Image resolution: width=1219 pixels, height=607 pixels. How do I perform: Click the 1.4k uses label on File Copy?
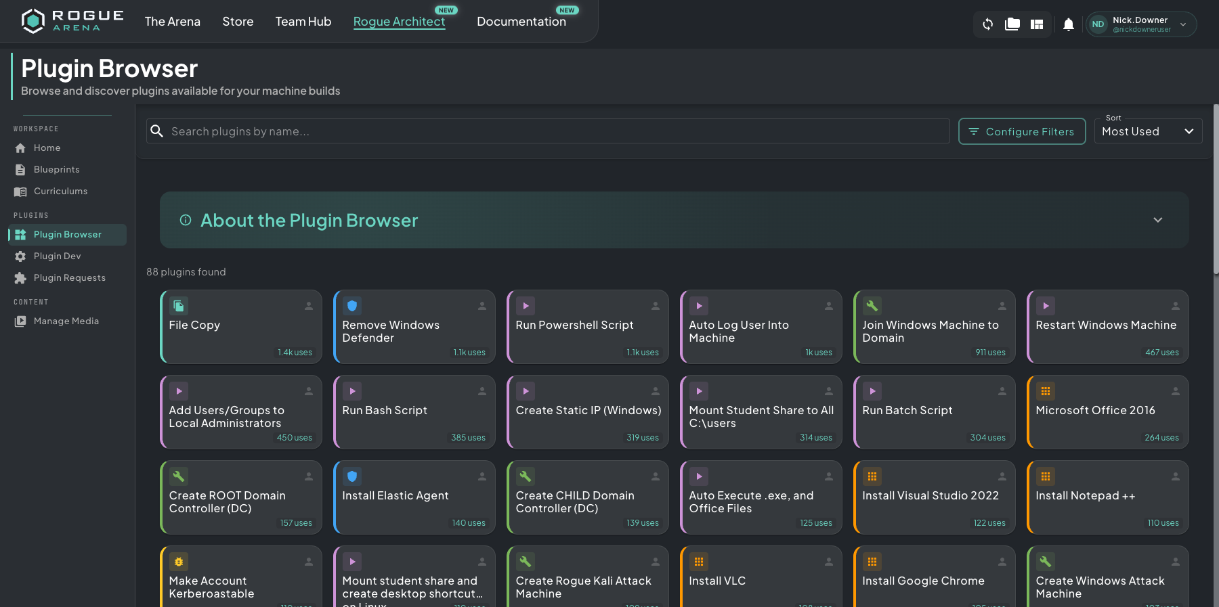[x=295, y=353]
